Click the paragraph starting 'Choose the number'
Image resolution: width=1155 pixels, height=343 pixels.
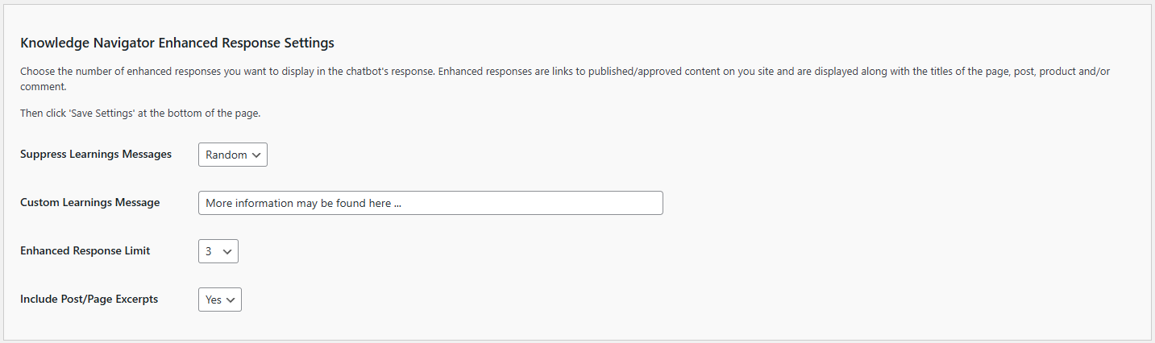[x=565, y=79]
